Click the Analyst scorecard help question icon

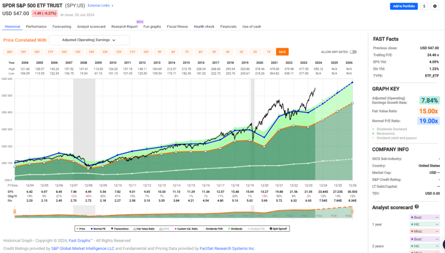(x=416, y=207)
